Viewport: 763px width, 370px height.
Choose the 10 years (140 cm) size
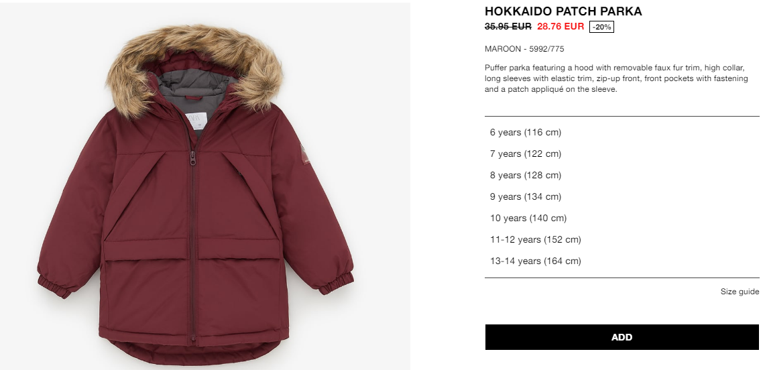622,218
